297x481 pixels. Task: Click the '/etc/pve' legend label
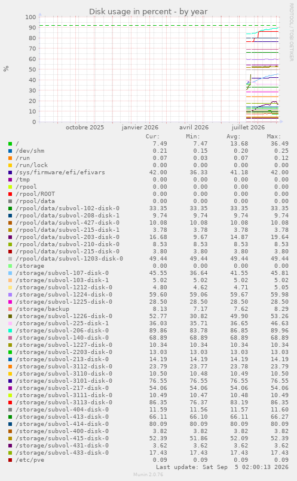30,460
